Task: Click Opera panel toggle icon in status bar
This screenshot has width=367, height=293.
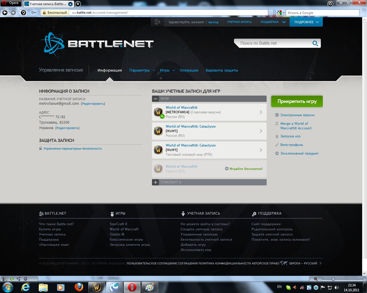Action: [4, 279]
